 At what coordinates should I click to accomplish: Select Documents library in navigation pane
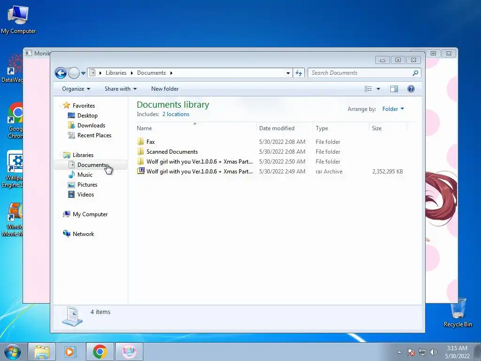(x=92, y=165)
